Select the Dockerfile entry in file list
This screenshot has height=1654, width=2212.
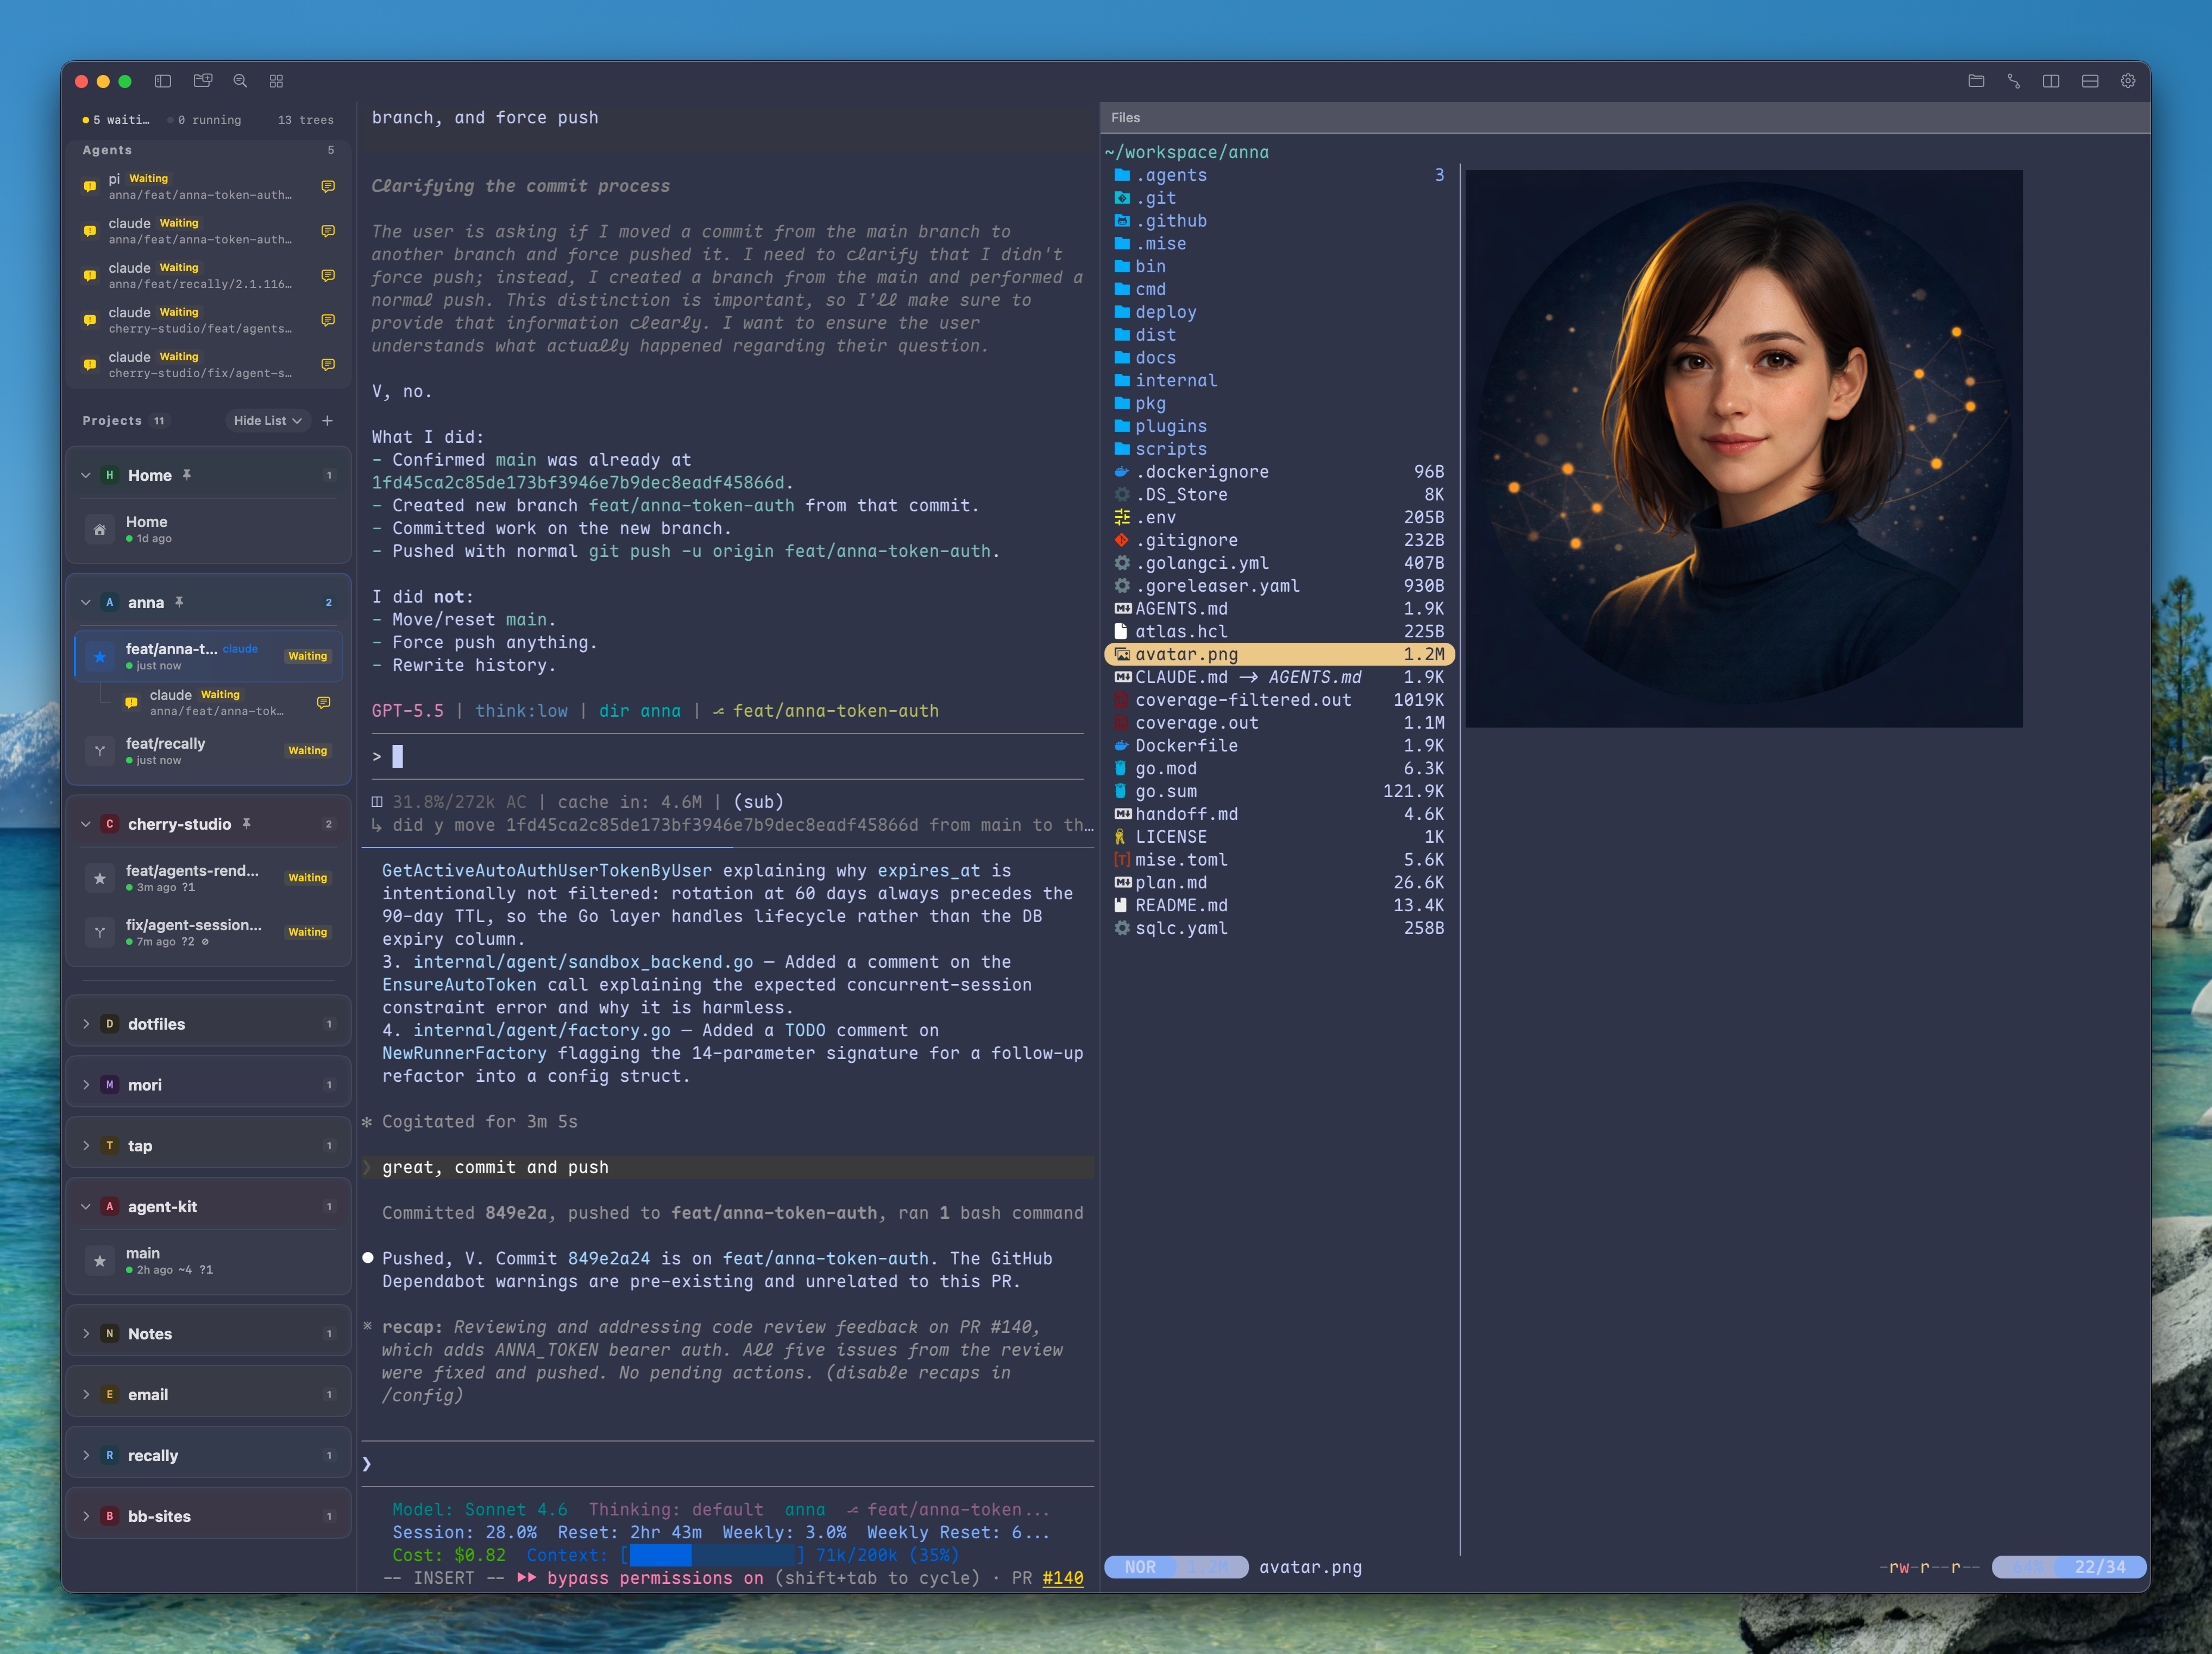coord(1279,745)
